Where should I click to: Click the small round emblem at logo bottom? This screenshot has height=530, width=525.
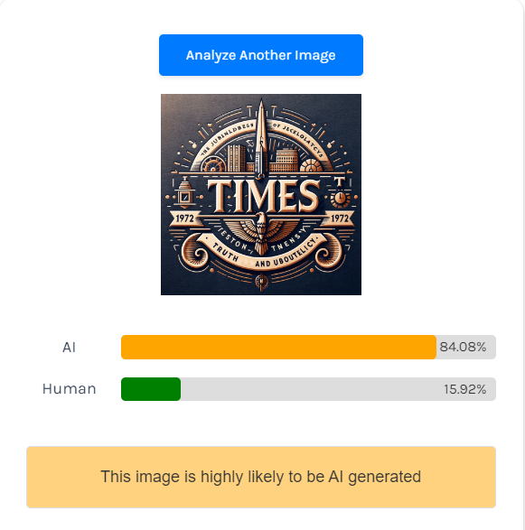coord(261,281)
